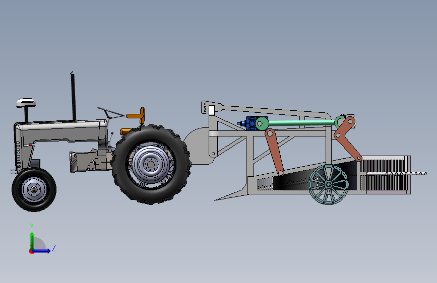Select the straight brown swing arm under the gearbox
This screenshot has height=283, width=437.
pyautogui.click(x=275, y=152)
